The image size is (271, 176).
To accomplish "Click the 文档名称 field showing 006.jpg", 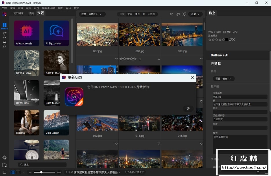I will [240, 97].
